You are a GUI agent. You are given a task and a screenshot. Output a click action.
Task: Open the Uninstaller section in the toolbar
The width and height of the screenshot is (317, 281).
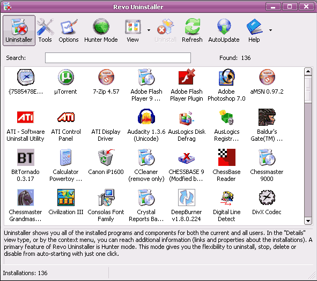[19, 31]
